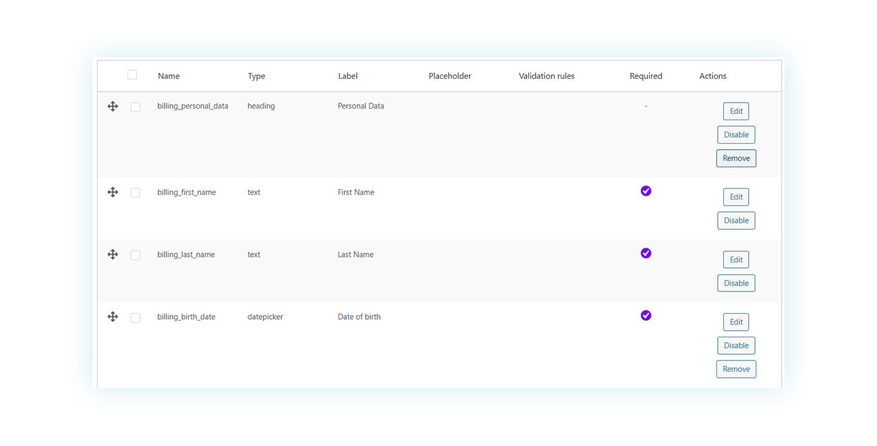The image size is (877, 446).
Task: Click the datepicker type cell
Action: tap(265, 316)
